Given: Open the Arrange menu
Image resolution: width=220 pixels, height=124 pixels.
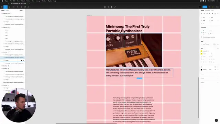Looking at the screenshot, I should tap(38, 1).
